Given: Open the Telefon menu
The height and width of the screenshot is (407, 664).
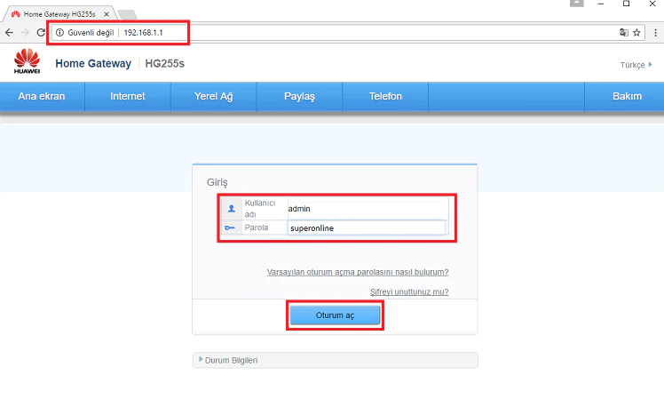Looking at the screenshot, I should tap(385, 96).
